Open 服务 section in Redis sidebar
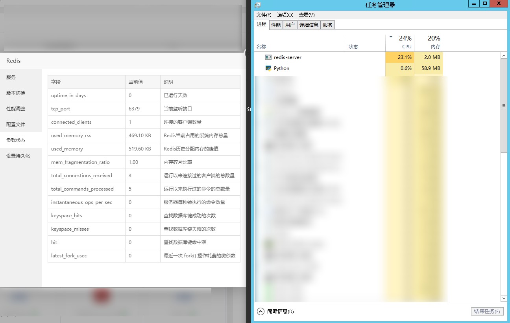The width and height of the screenshot is (510, 323). (21, 77)
